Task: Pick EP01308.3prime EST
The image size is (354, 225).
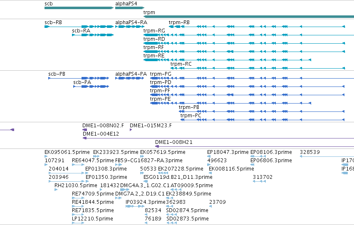Action: 87,173
